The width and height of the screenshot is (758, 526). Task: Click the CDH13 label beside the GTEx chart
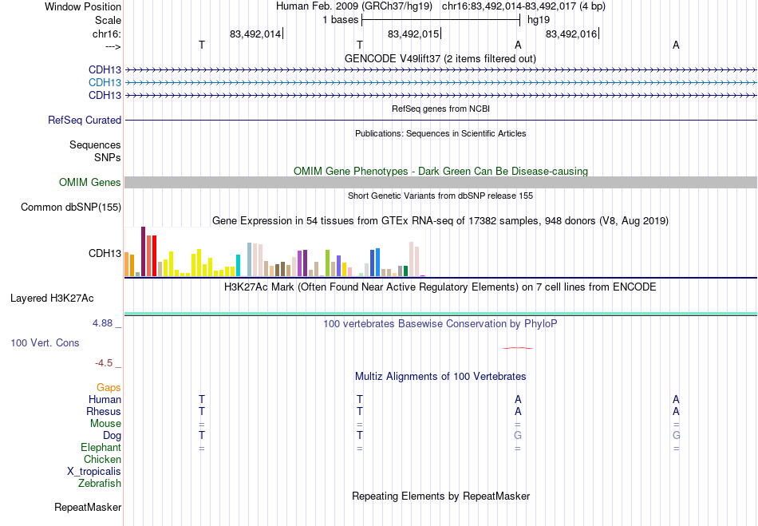[x=105, y=253]
